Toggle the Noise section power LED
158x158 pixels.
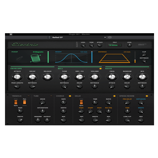[148, 69]
